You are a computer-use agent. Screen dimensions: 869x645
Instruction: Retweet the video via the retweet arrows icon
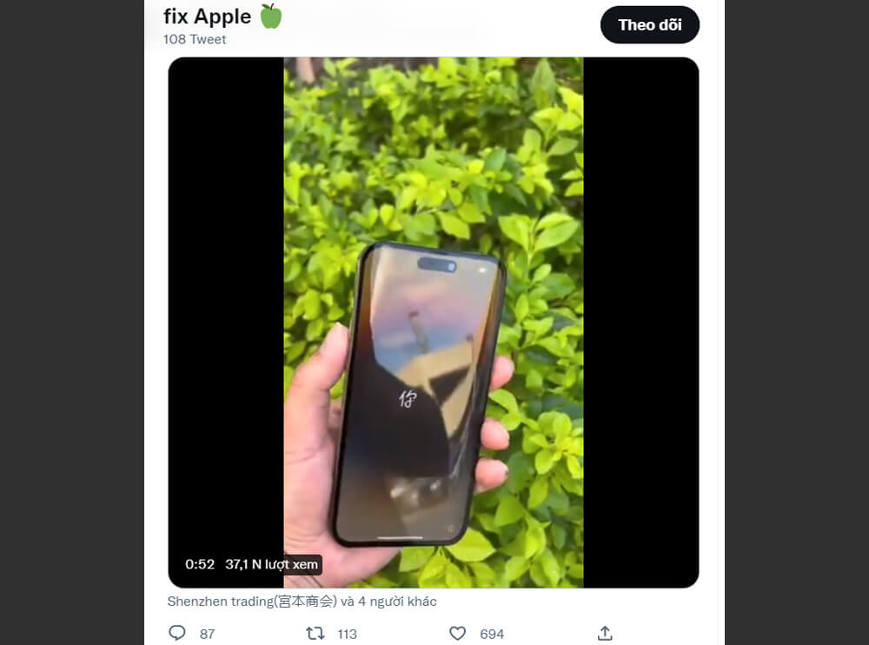tap(314, 634)
